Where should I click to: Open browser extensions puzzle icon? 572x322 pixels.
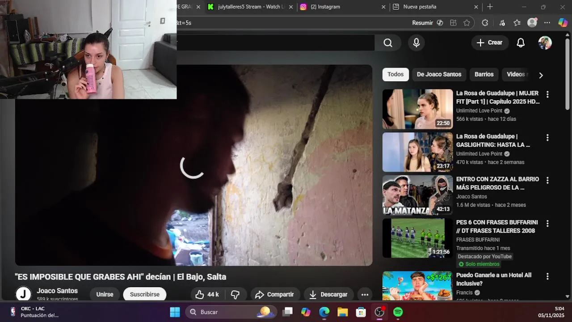click(485, 23)
